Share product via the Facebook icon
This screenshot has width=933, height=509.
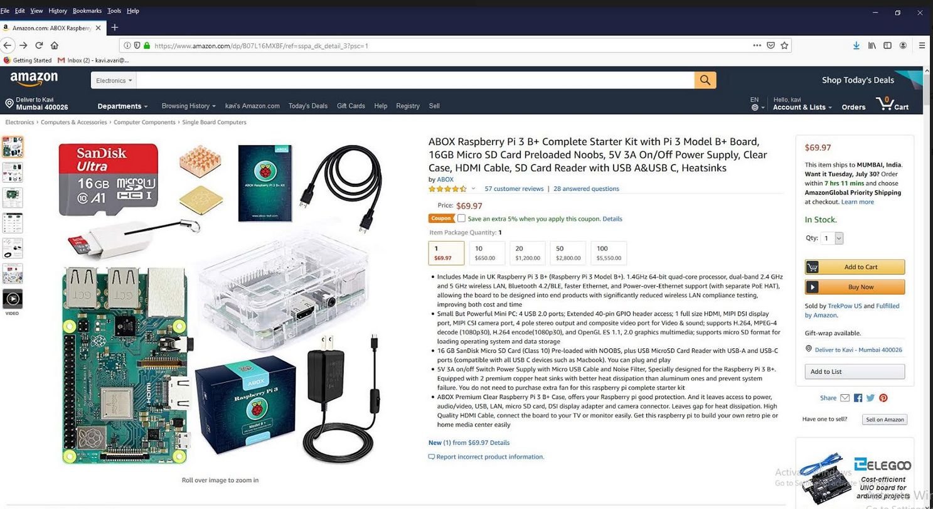pos(858,398)
